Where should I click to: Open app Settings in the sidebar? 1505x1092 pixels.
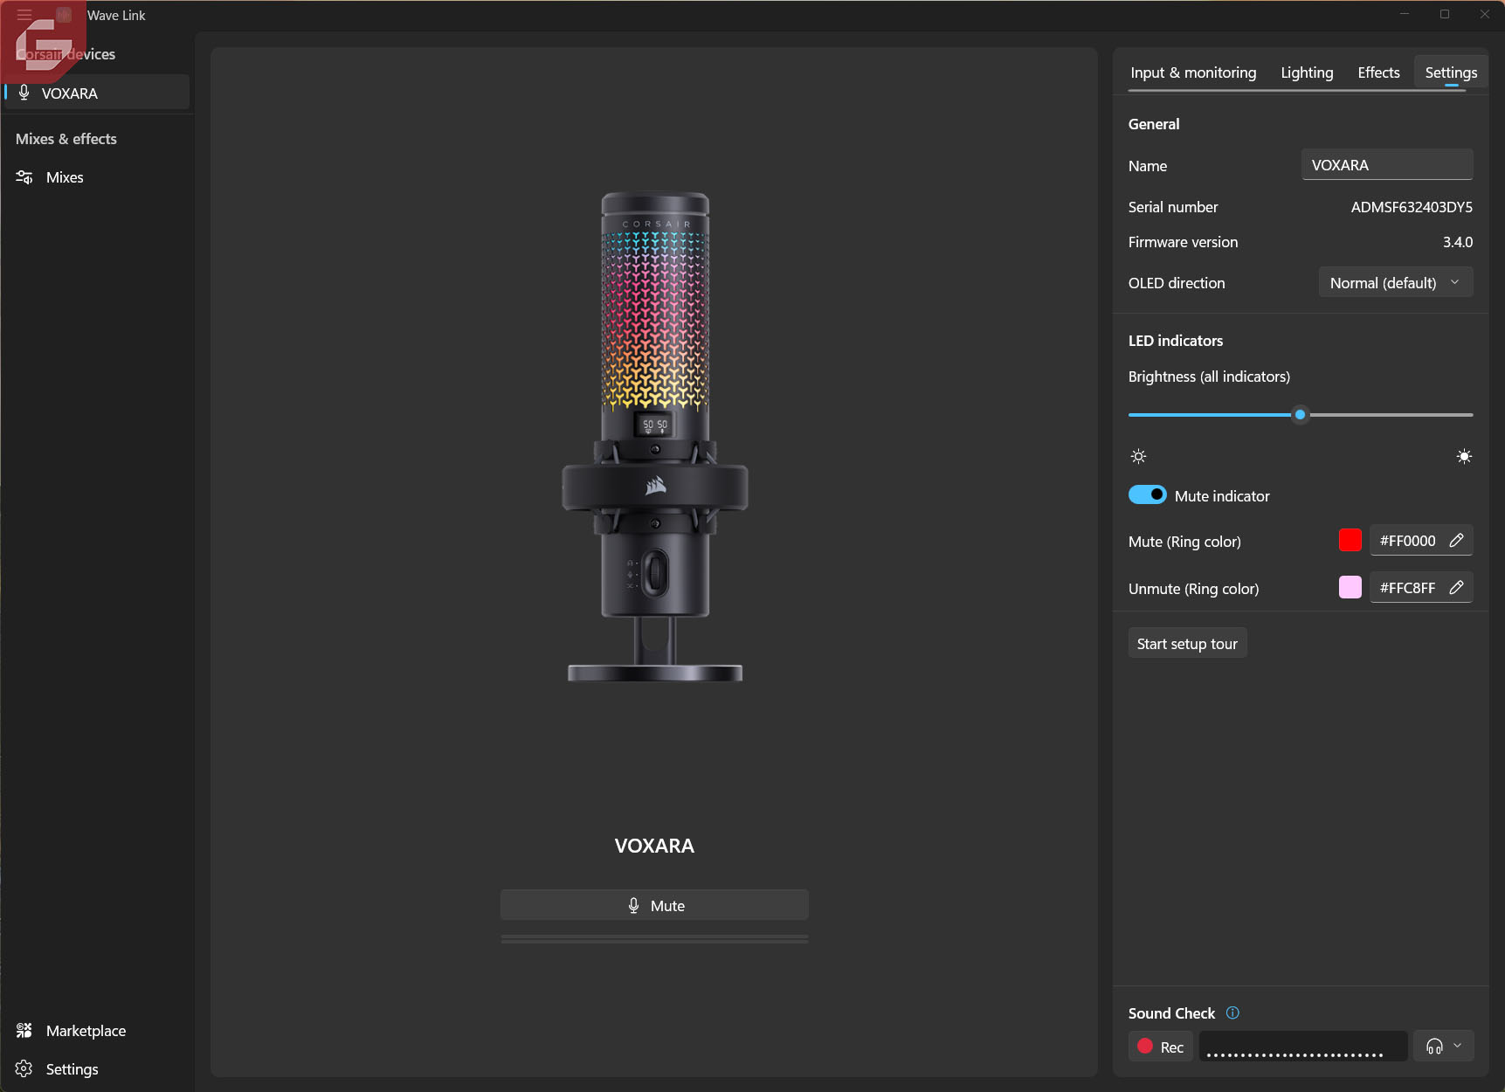pos(96,1069)
